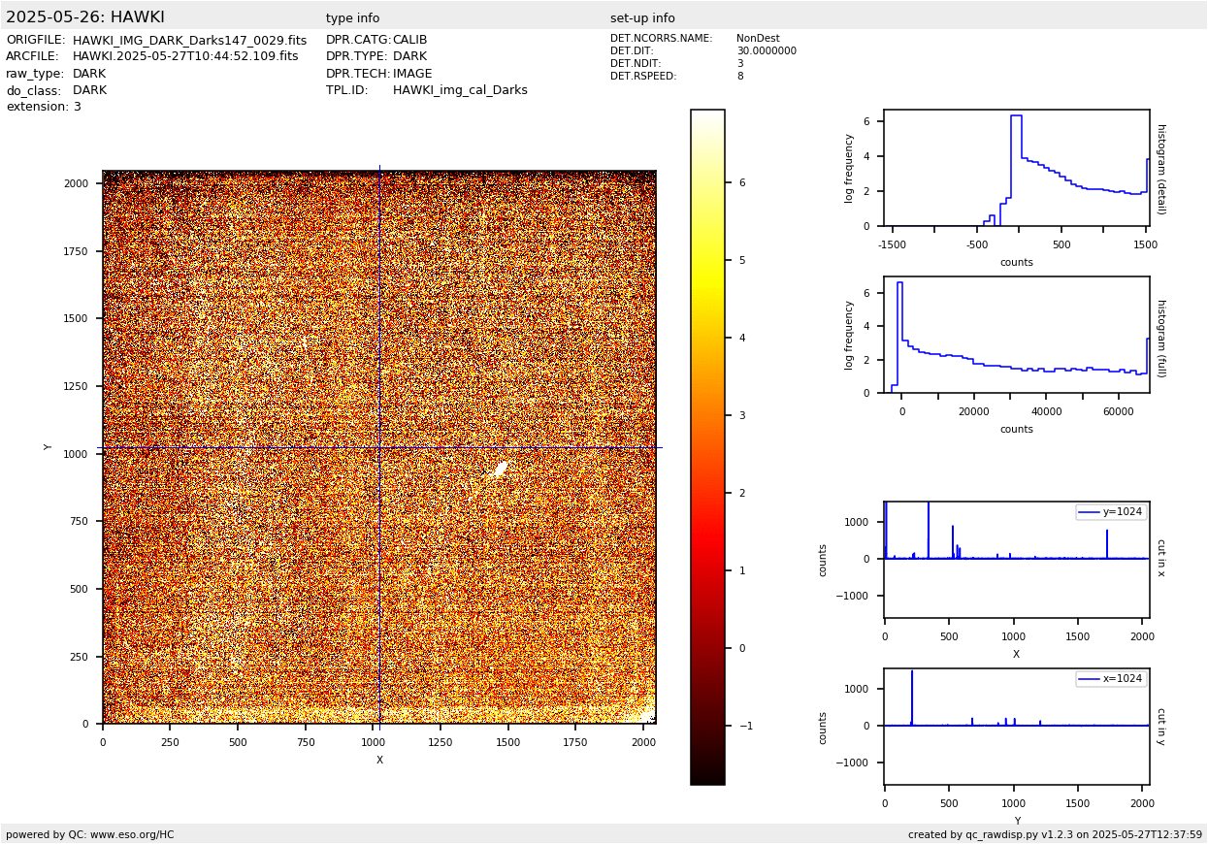Click the y=1024 legend entry
The width and height of the screenshot is (1208, 844).
[x=1110, y=512]
